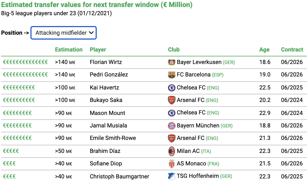Sort by the Age column header
Image resolution: width=307 pixels, height=186 pixels.
(x=264, y=50)
